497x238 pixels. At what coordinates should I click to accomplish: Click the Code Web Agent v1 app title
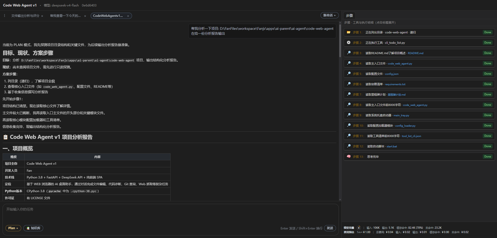click(x=20, y=5)
